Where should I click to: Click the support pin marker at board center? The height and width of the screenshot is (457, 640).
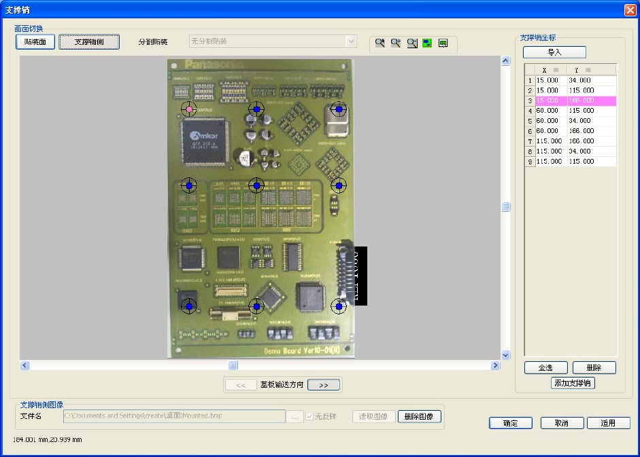tap(256, 185)
